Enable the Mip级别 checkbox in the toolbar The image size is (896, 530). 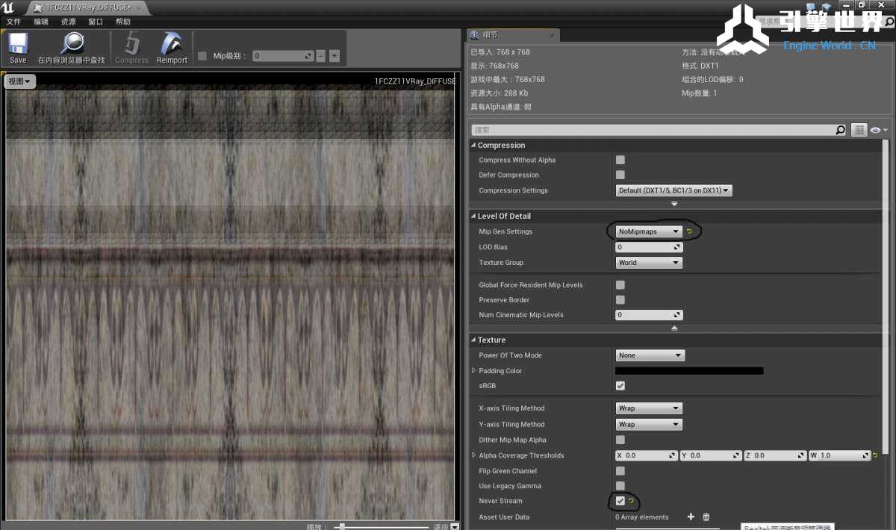tap(202, 56)
